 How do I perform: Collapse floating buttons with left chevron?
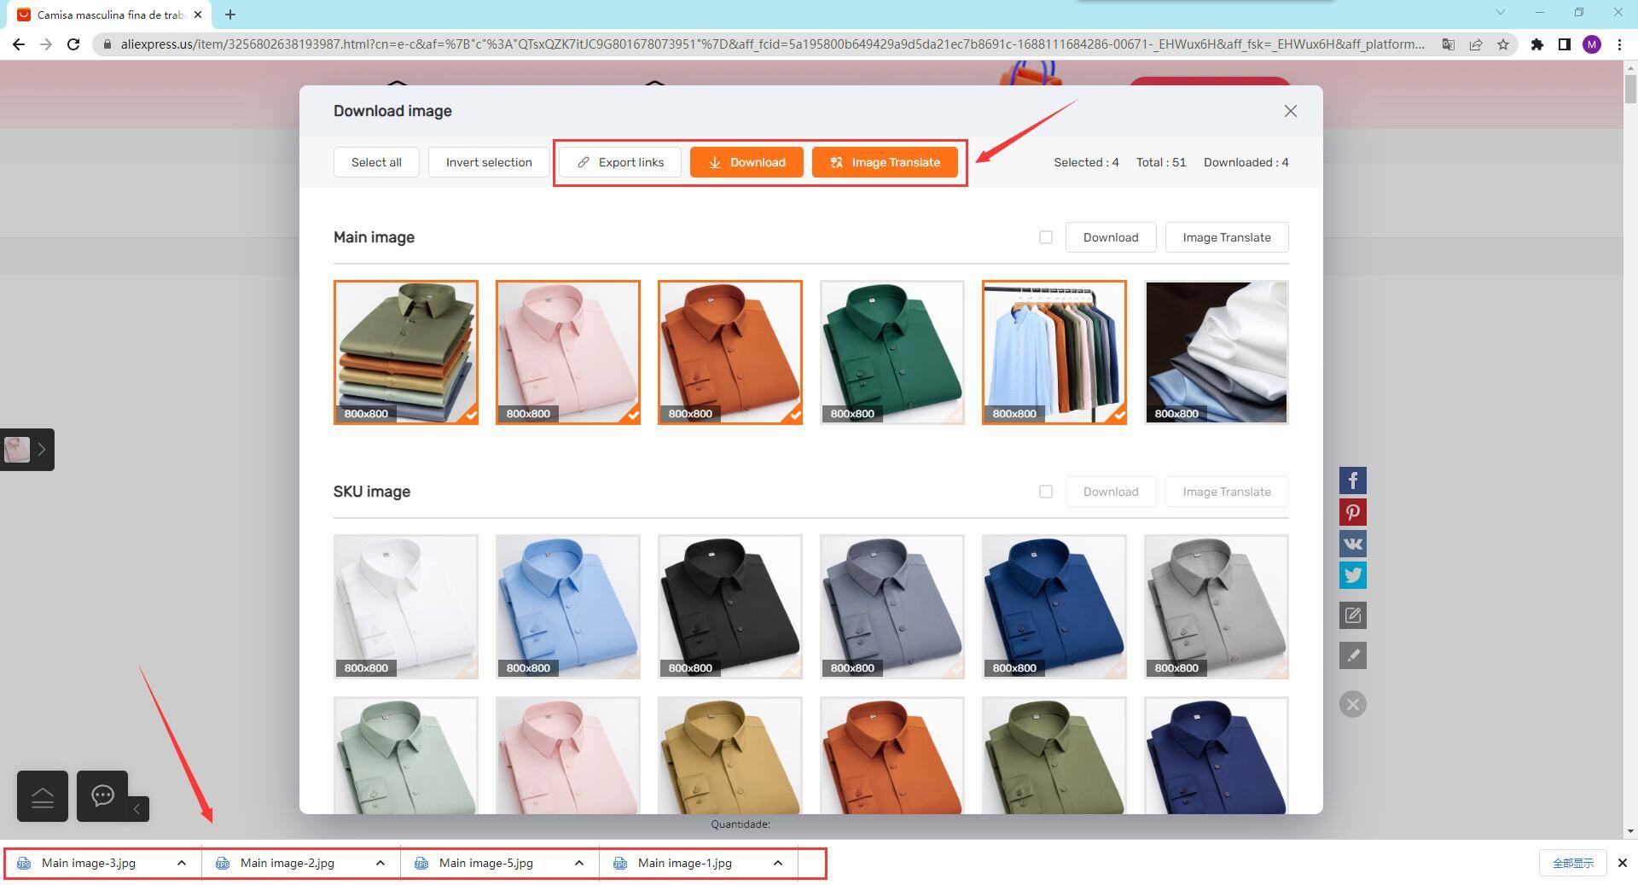click(137, 808)
